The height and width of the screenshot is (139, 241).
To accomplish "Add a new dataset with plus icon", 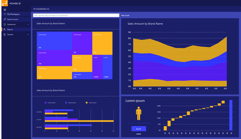I will 28,34.
